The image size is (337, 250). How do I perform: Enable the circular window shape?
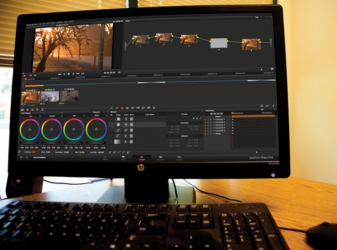118,124
